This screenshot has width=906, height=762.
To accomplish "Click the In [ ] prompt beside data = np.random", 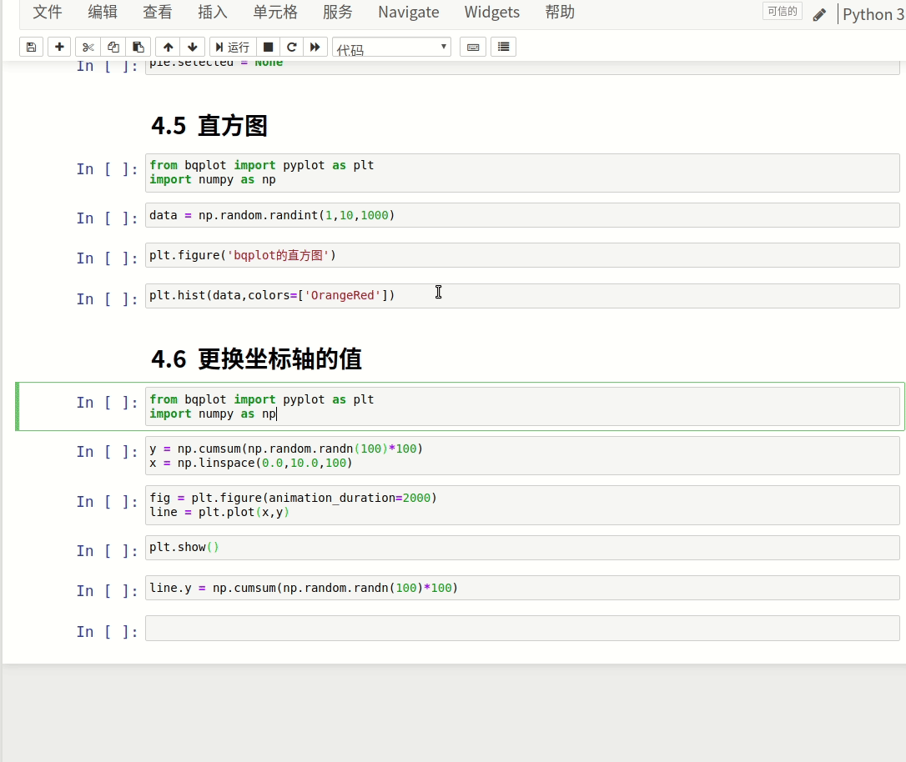I will click(107, 218).
